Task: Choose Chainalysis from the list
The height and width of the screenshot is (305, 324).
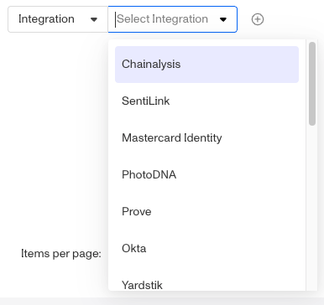Action: click(206, 65)
